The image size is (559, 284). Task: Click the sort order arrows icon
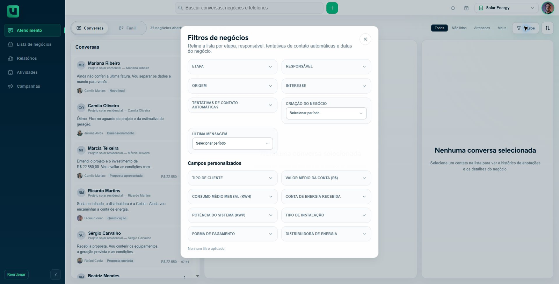547,28
